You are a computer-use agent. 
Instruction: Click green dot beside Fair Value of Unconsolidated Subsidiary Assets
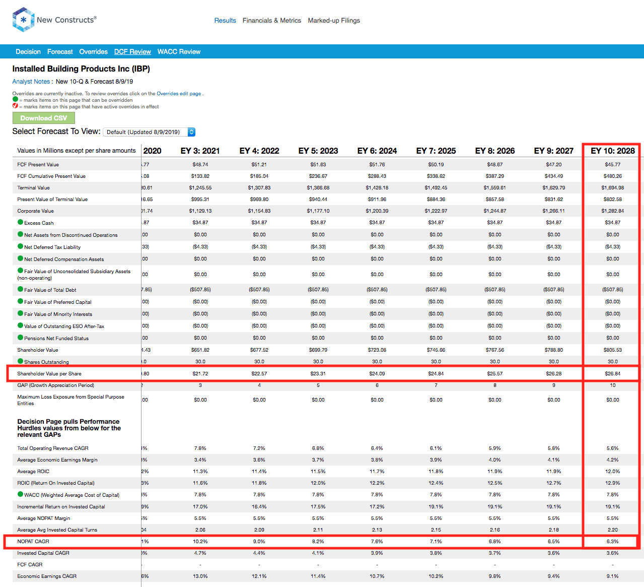[21, 271]
